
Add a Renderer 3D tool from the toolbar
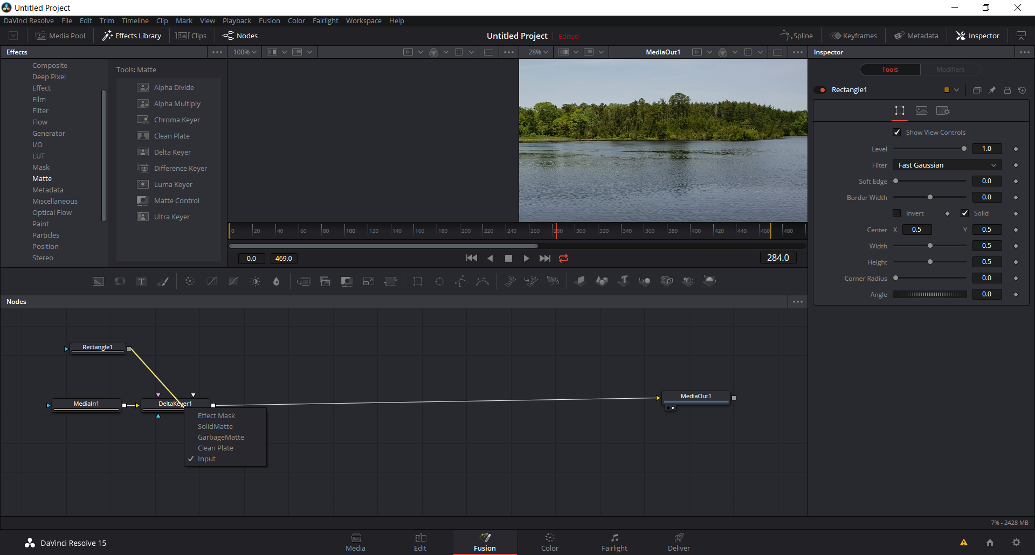click(710, 280)
